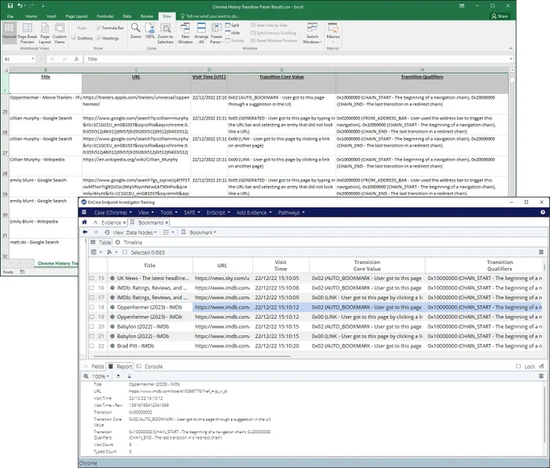
Task: Click the EnCase help question mark icon
Action: tap(543, 212)
